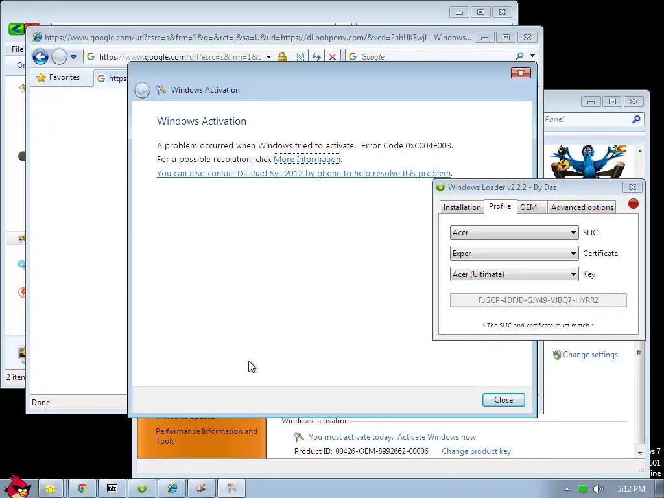Open 7-Zip from the taskbar

[x=112, y=489]
